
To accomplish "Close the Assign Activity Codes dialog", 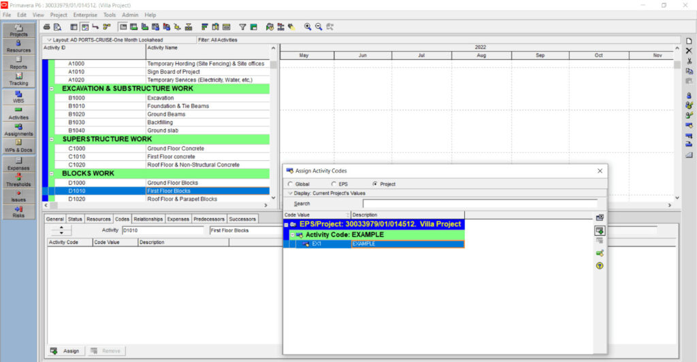I will (600, 170).
